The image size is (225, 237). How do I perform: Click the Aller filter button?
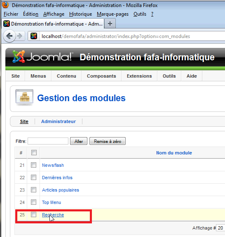coord(79,141)
